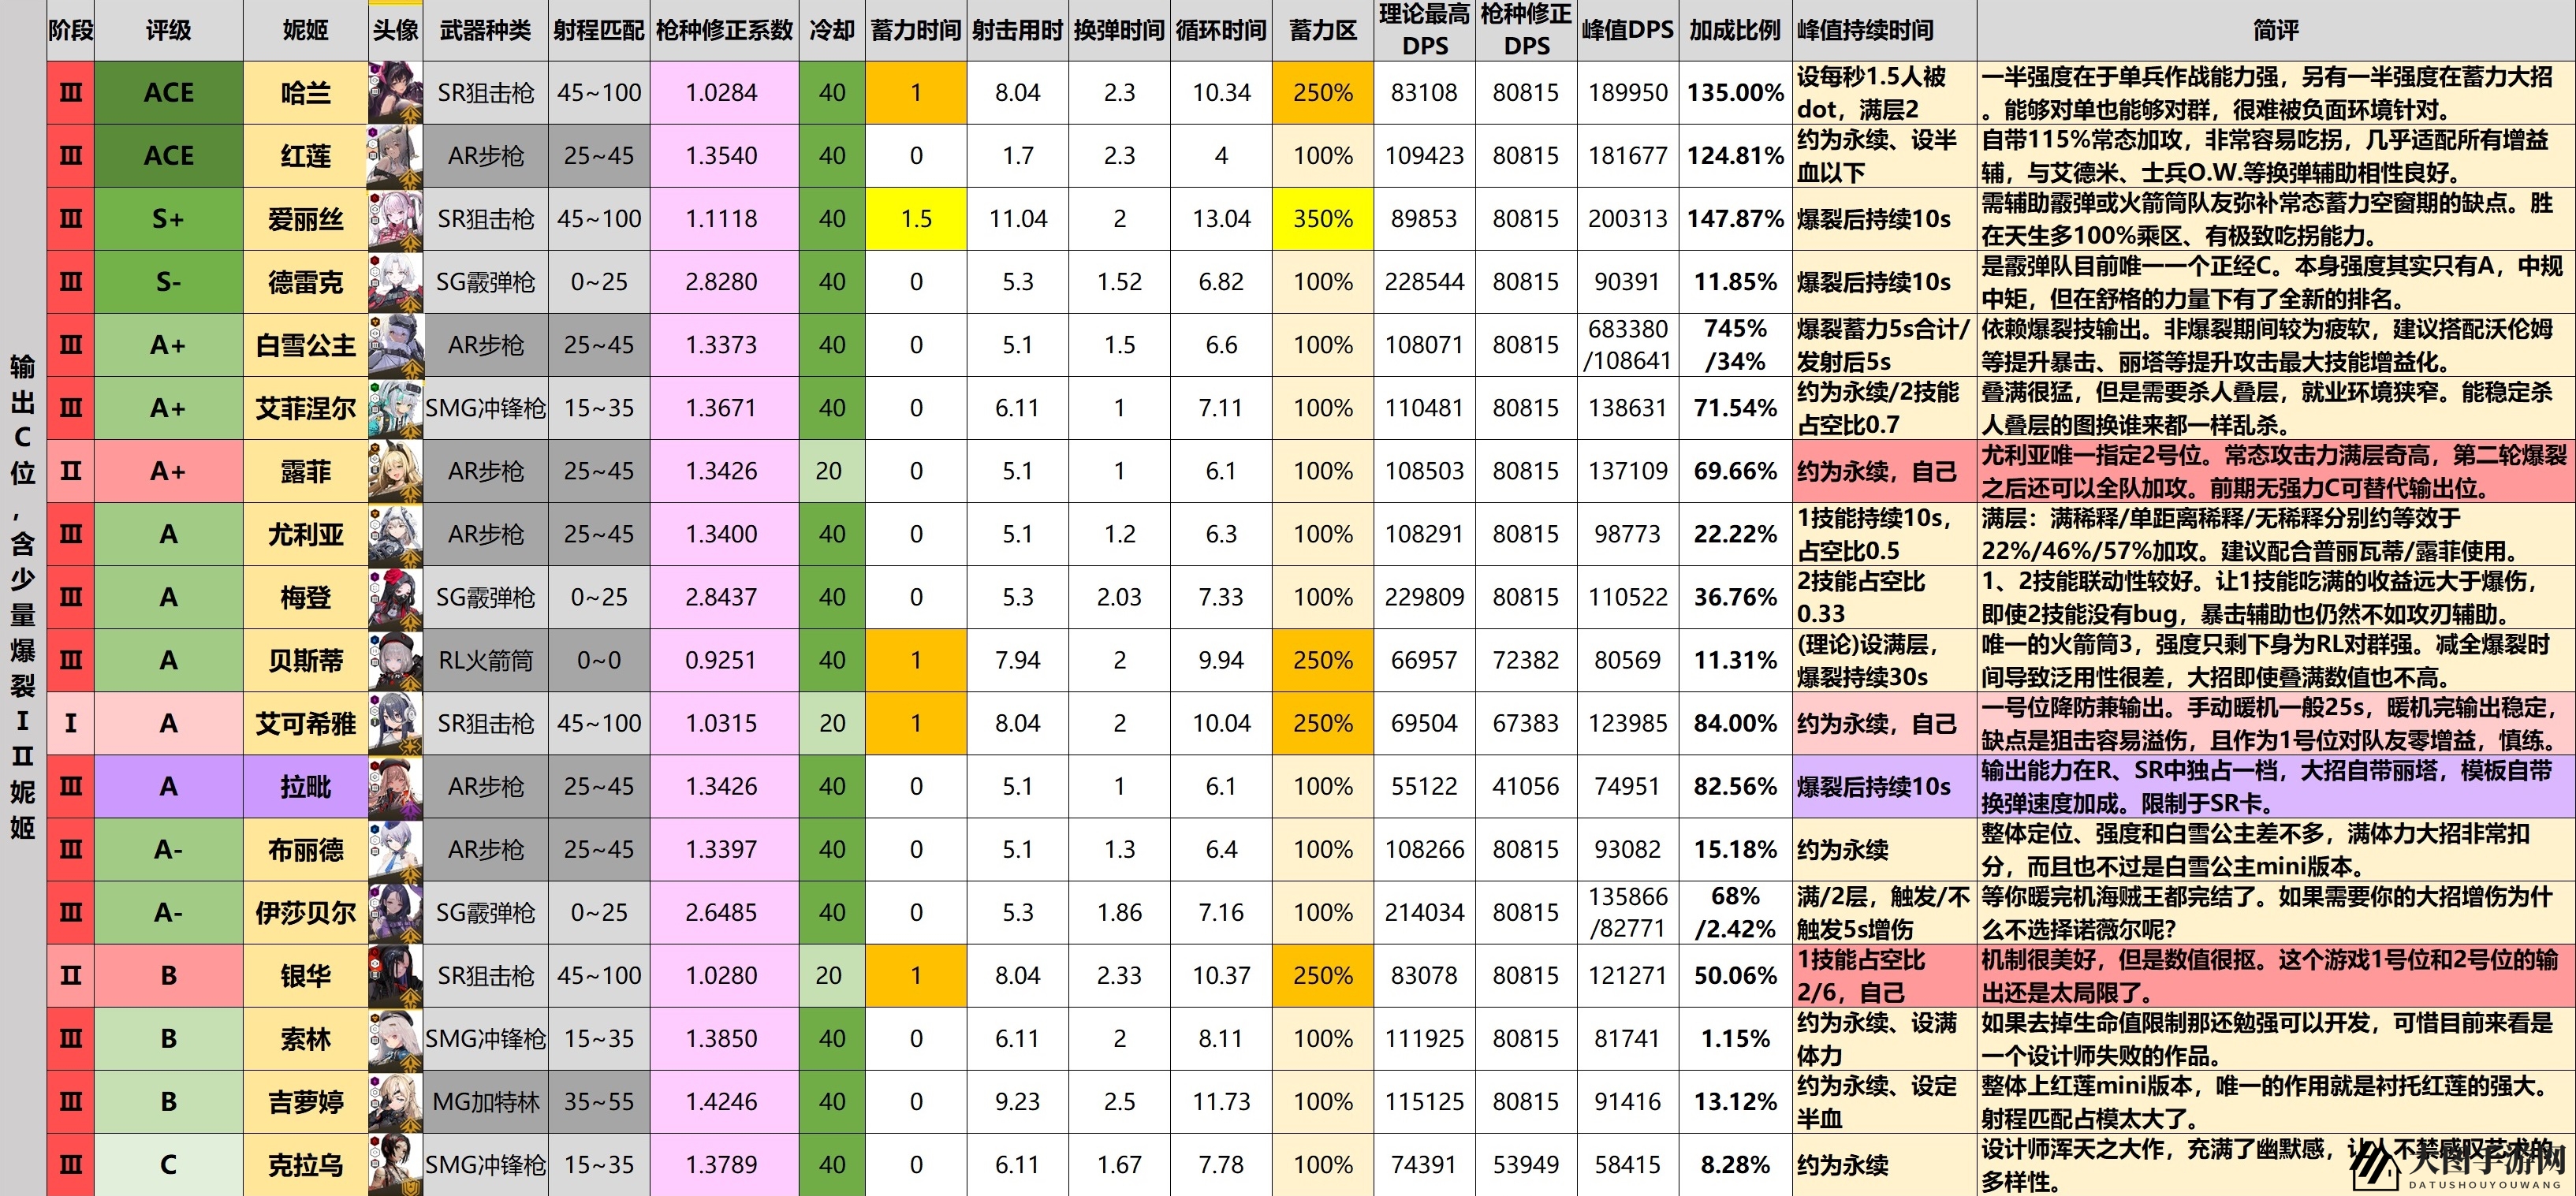The width and height of the screenshot is (2576, 1196).
Task: Click 拉毗 character avatar icon
Action: point(395,787)
